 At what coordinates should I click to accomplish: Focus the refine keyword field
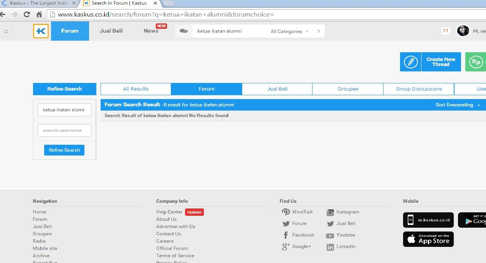64,110
